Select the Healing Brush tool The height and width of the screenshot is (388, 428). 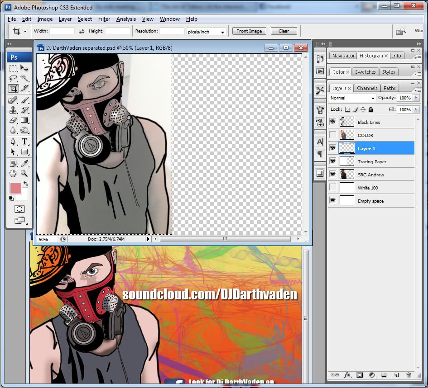(13, 100)
